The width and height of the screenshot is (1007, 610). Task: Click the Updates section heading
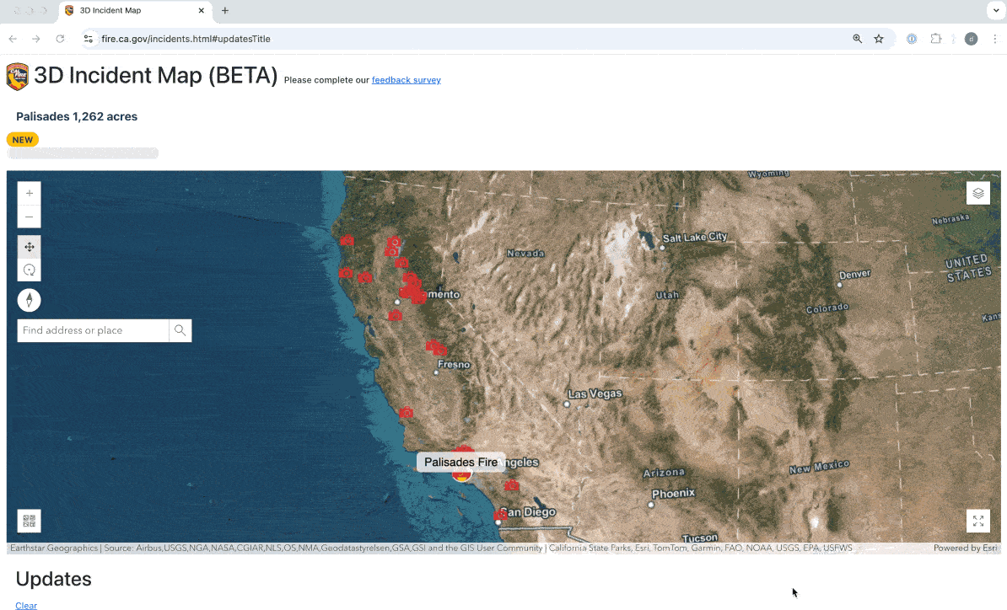(53, 579)
